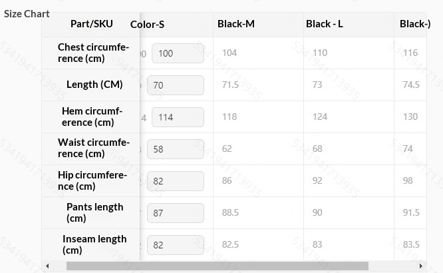
Task: Click the horizontal scrollbar thumb
Action: (226, 266)
